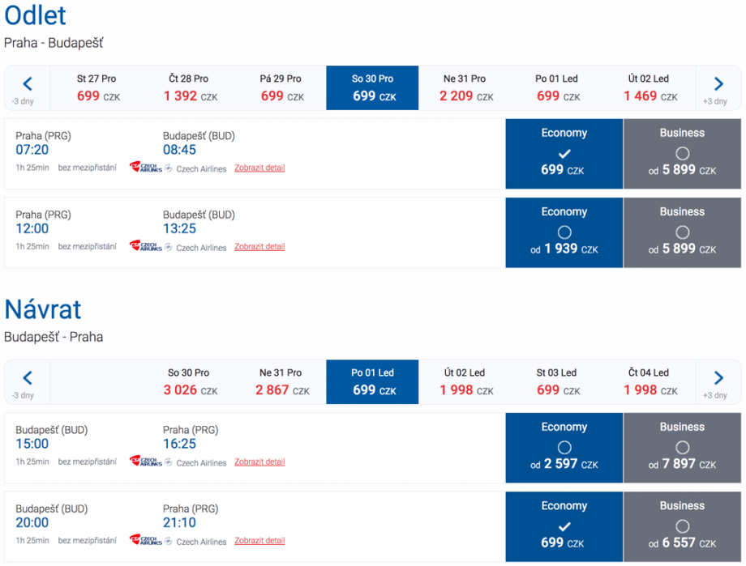Select Economy 2 597 CZK for 15:00 return

click(x=564, y=448)
